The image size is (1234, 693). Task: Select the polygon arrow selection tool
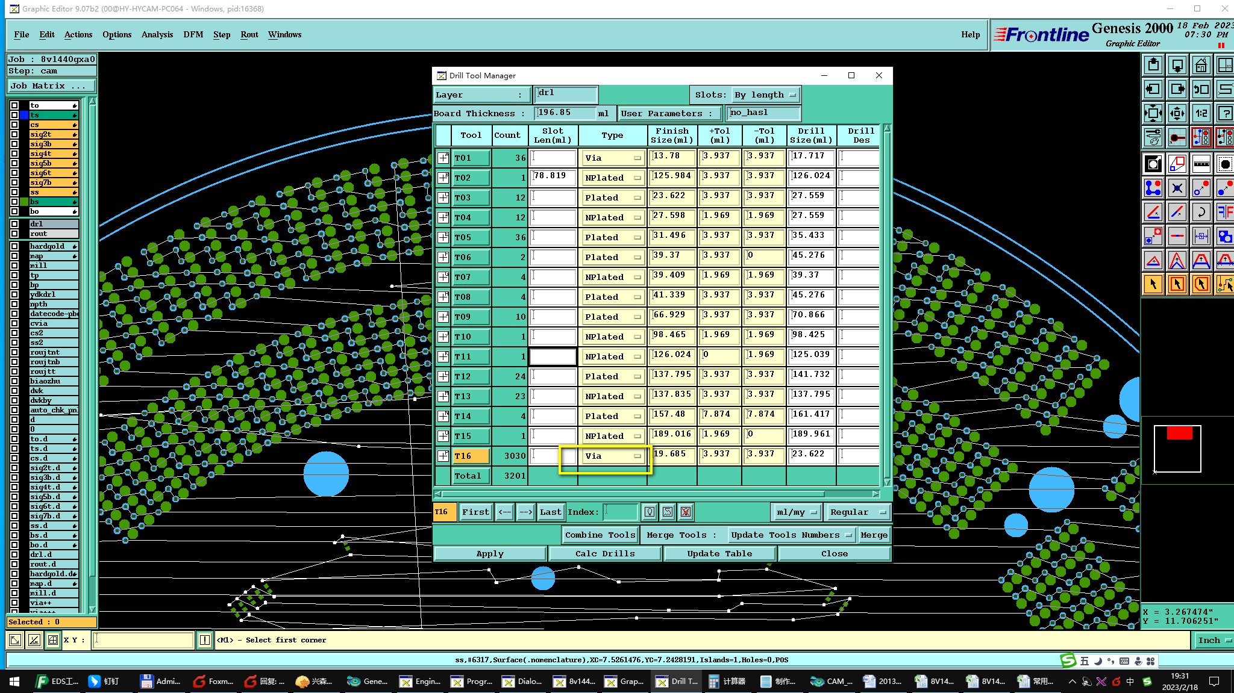tap(1201, 284)
